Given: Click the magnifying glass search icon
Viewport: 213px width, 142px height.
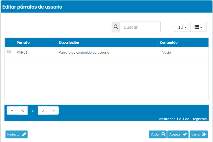Looking at the screenshot, I should coord(116,27).
